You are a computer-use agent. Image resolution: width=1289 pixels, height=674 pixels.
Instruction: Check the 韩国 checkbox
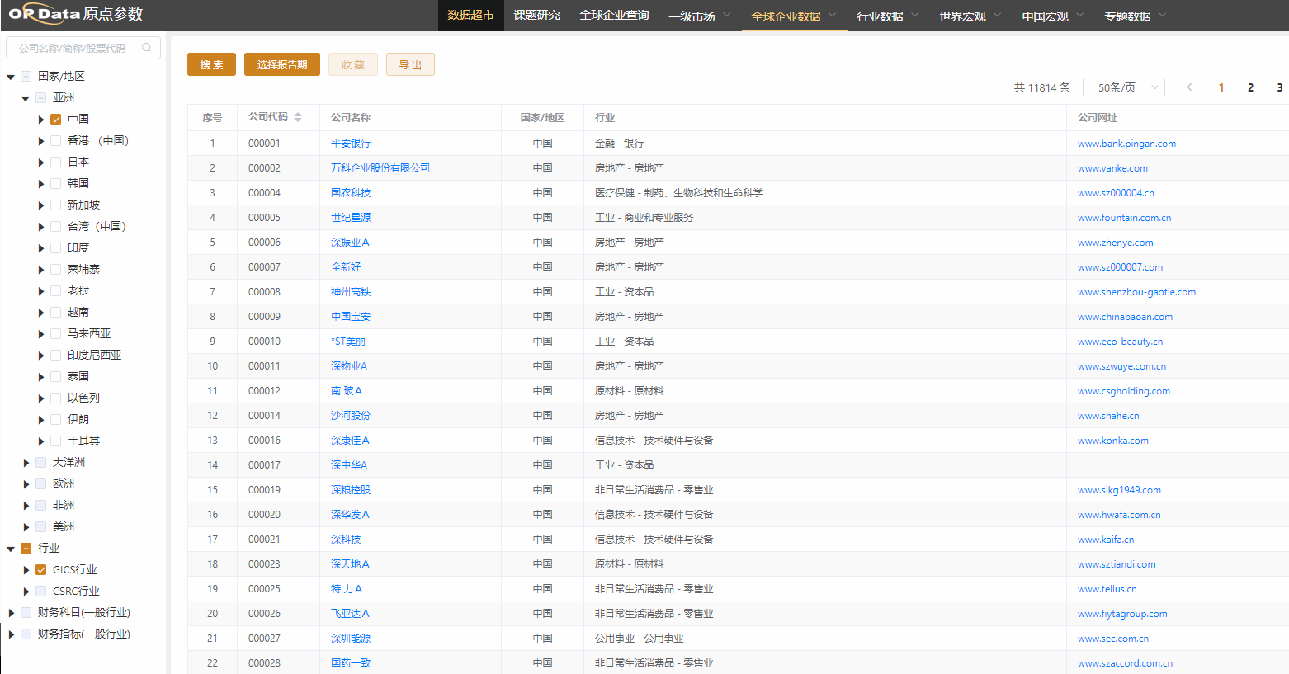pyautogui.click(x=56, y=183)
